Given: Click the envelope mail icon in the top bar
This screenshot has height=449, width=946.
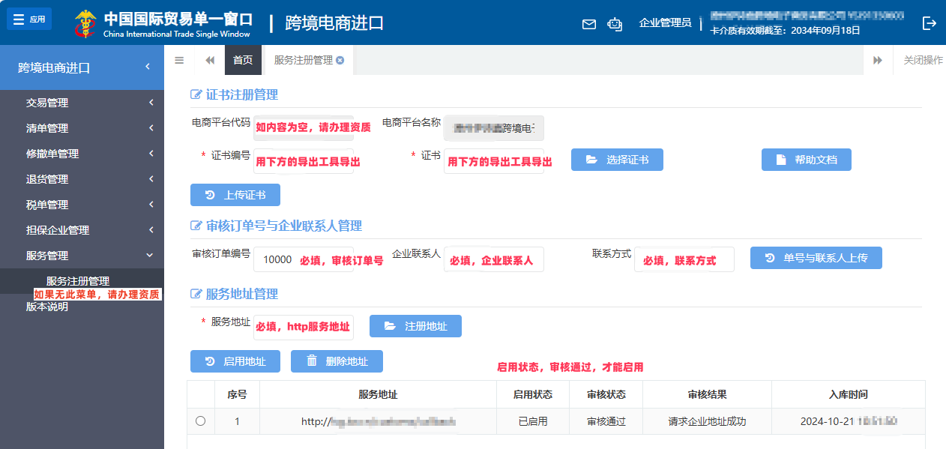Looking at the screenshot, I should tap(589, 24).
